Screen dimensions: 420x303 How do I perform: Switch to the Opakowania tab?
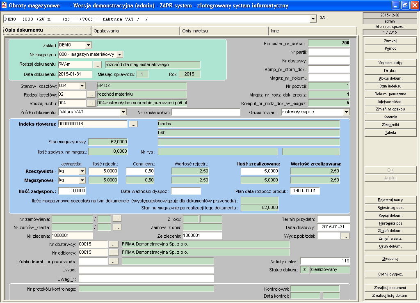[x=135, y=31]
